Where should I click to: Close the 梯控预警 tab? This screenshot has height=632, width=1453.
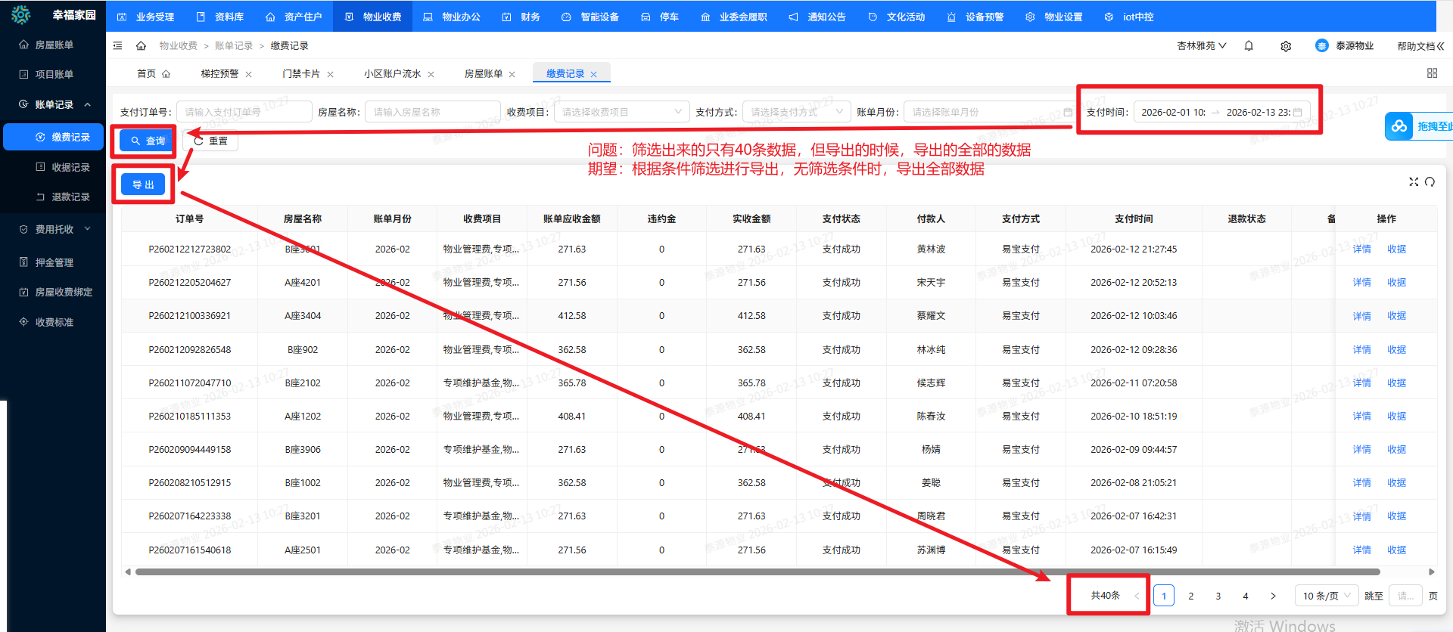[248, 74]
